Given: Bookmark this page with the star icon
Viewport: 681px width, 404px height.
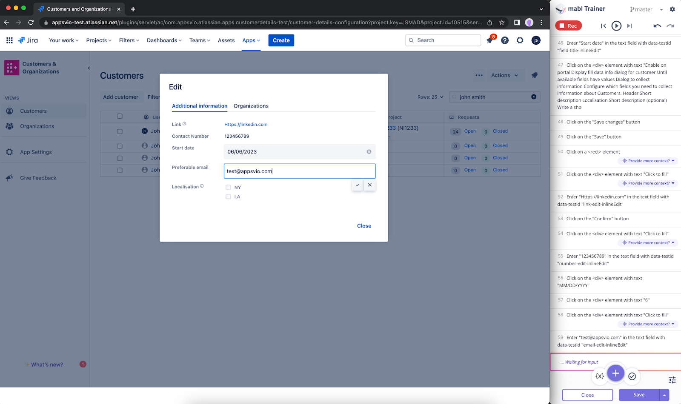Looking at the screenshot, I should [502, 23].
